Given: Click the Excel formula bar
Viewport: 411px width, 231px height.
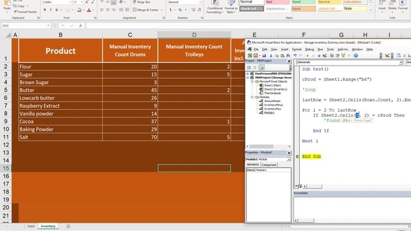Looking at the screenshot, I should click(248, 26).
